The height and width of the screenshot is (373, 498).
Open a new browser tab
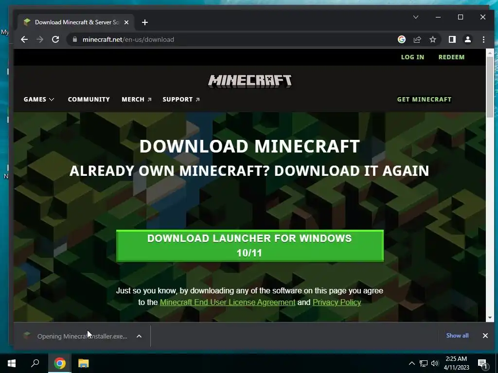(145, 22)
